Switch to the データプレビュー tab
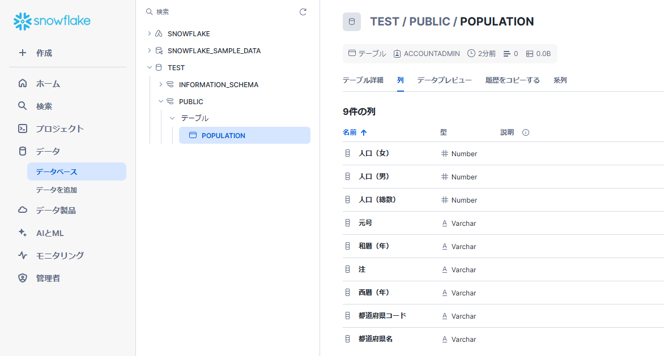Viewport: 664px width, 356px height. pos(444,80)
